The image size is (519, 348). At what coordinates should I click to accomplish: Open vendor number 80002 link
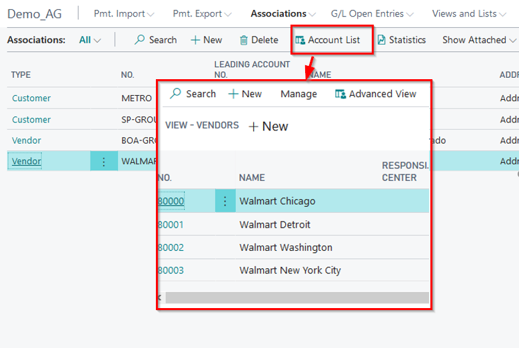(x=171, y=248)
